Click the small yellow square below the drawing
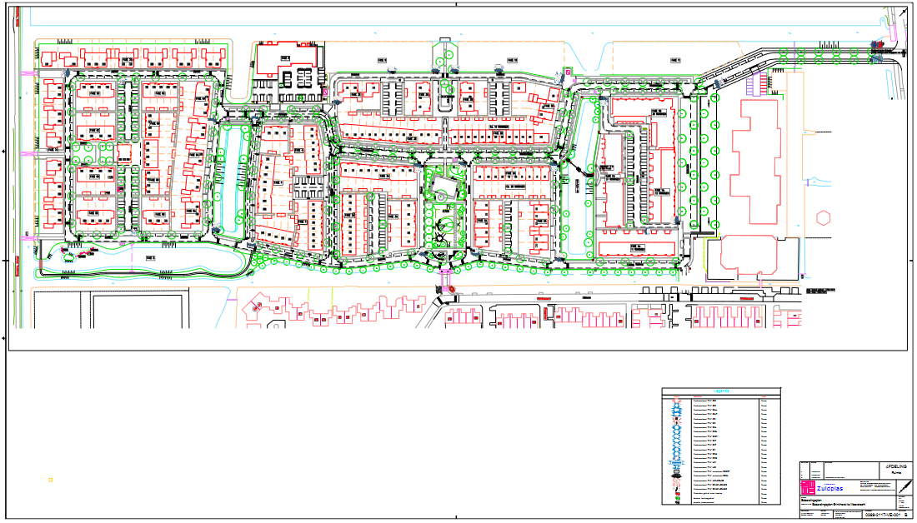 [x=50, y=480]
